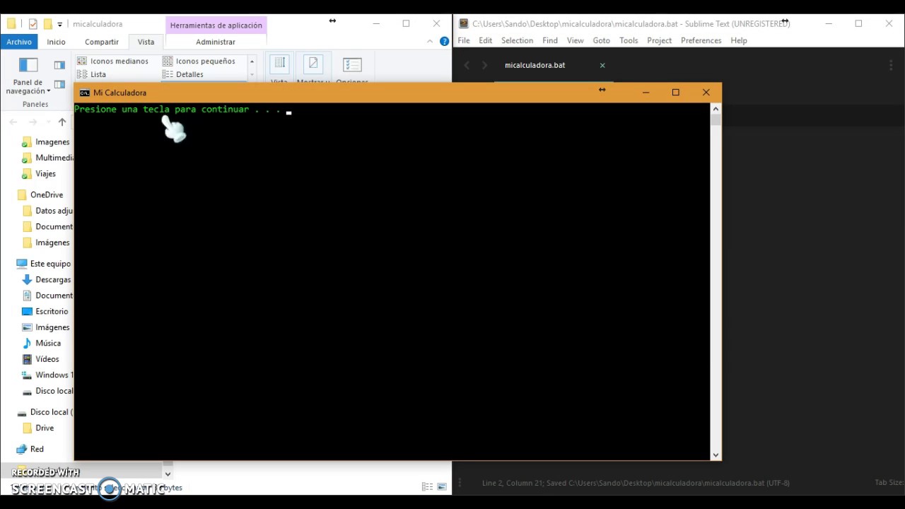Open Sublime's Edit menu
The image size is (905, 509).
pyautogui.click(x=485, y=40)
